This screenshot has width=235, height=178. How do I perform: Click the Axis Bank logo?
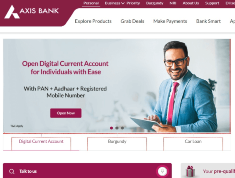pyautogui.click(x=31, y=12)
